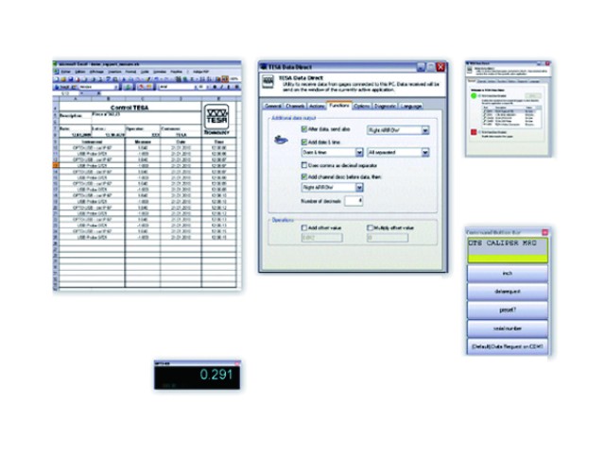The height and width of the screenshot is (453, 605).
Task: Click the Excel workbook icon in menu bar
Action: point(56,72)
